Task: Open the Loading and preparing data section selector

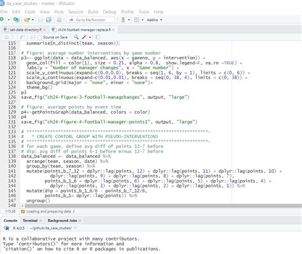Action: [48, 211]
